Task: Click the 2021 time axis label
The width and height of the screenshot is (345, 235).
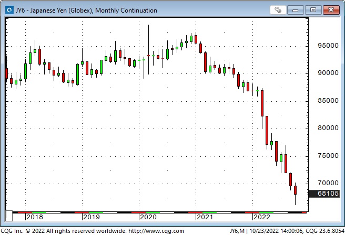Action: [205, 217]
